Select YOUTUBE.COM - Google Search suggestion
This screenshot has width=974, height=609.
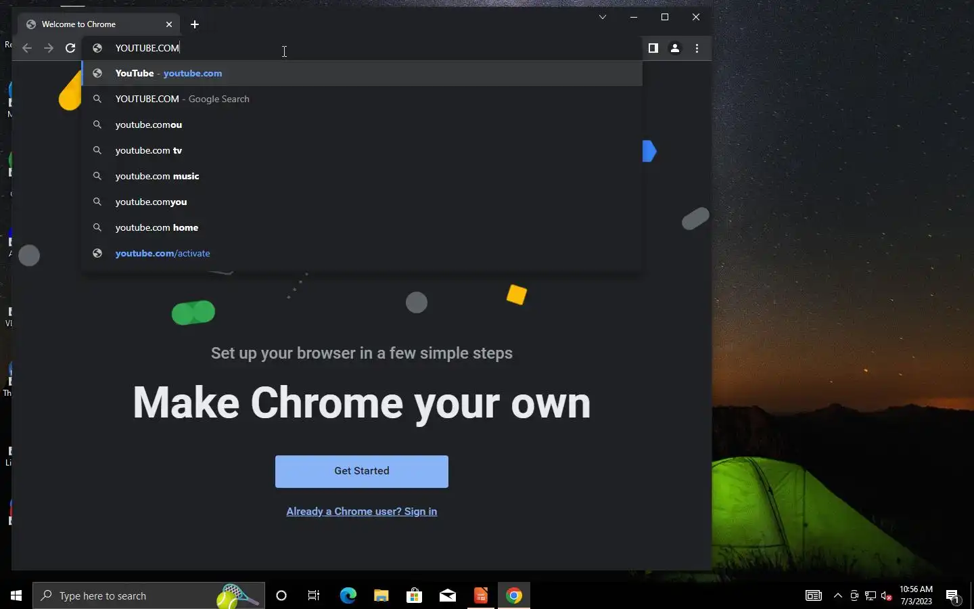click(x=362, y=99)
